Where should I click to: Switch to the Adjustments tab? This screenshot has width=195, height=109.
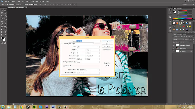[176, 21]
